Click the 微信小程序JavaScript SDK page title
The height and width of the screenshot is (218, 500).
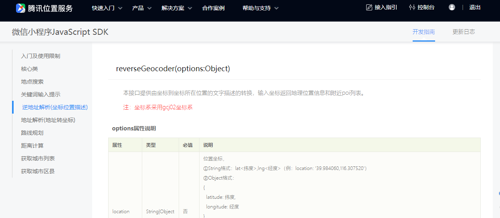pos(60,32)
